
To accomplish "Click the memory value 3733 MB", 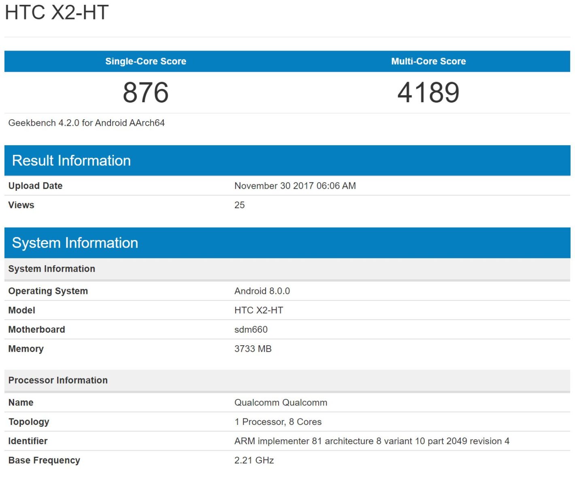I will [253, 349].
